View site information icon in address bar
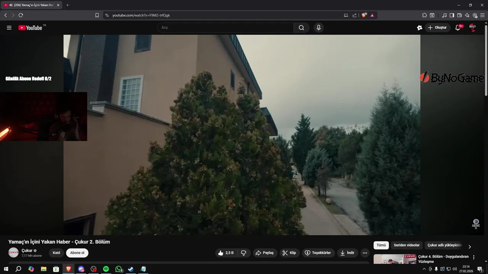 coord(107,15)
